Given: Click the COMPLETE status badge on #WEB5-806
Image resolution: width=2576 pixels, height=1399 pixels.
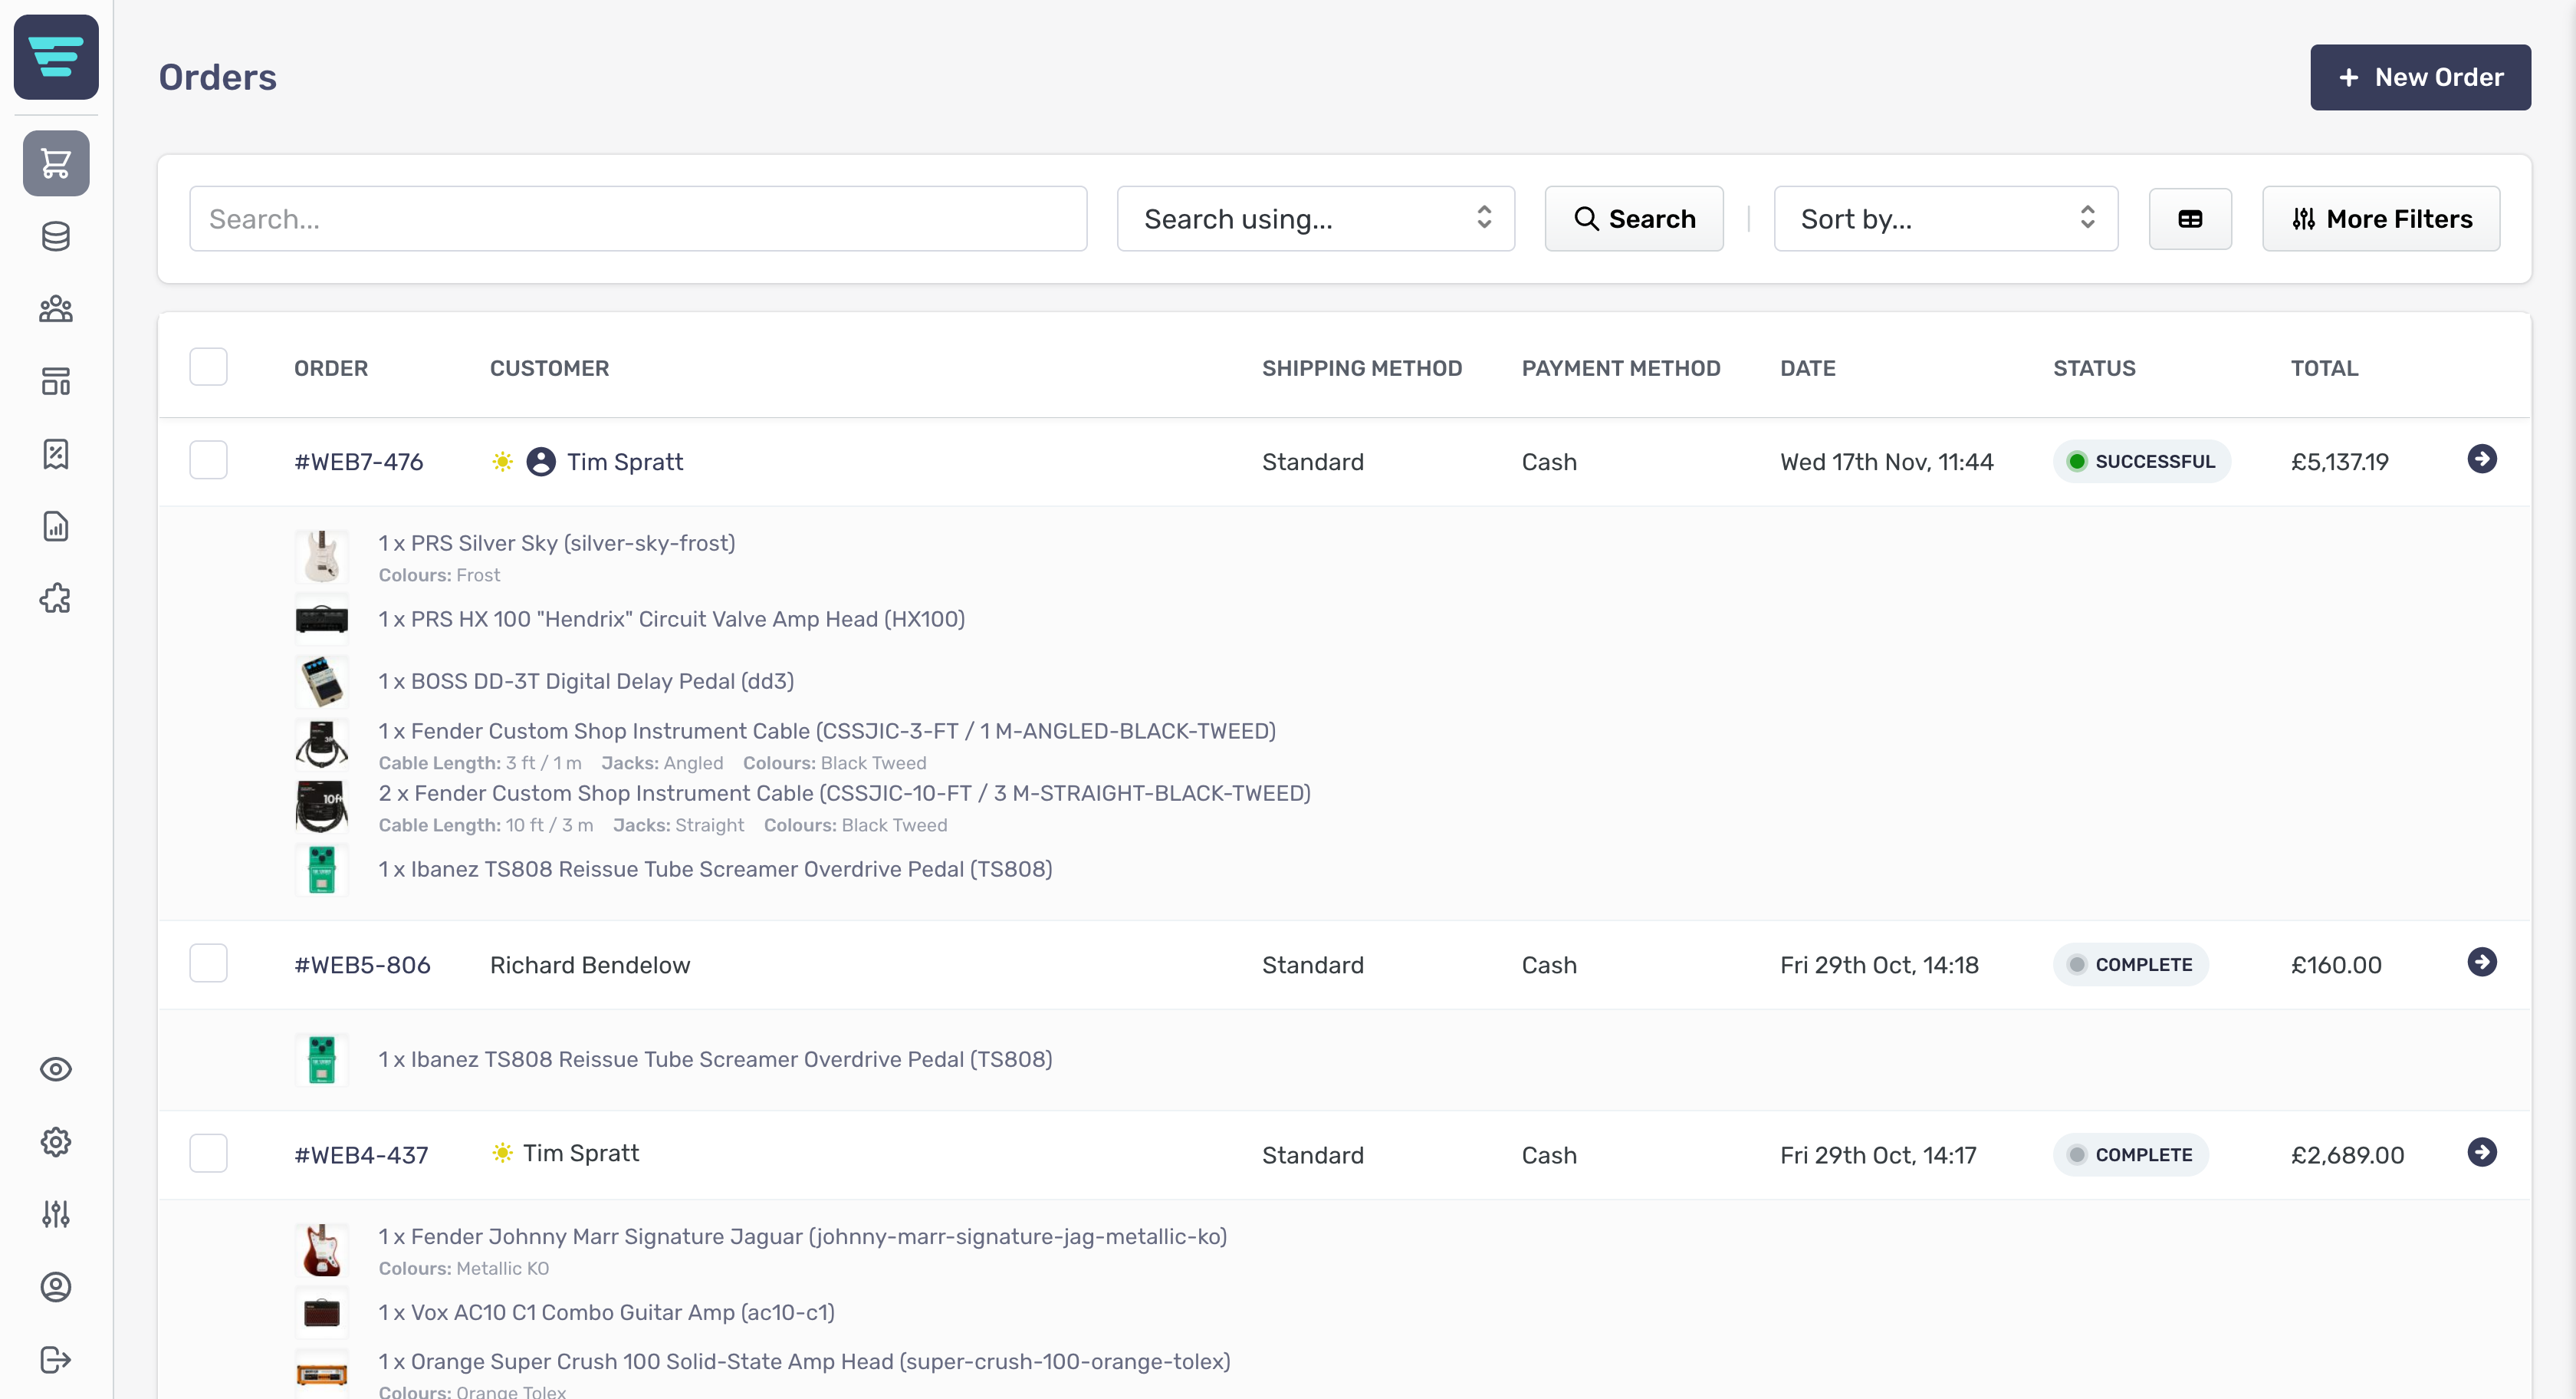Looking at the screenshot, I should pyautogui.click(x=2131, y=965).
